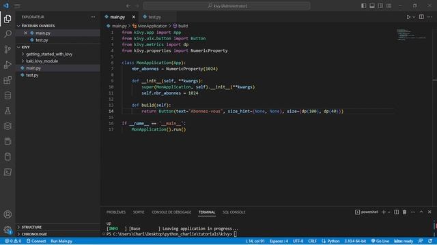The width and height of the screenshot is (437, 245).
Task: Open Source Control view
Action: tap(8, 50)
